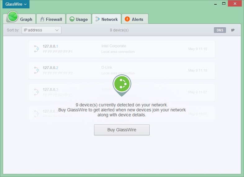Click device icon for 127.0.0.1
The width and height of the screenshot is (244, 177).
pyautogui.click(x=36, y=49)
